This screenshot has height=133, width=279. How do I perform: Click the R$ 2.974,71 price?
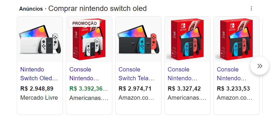(x=135, y=88)
